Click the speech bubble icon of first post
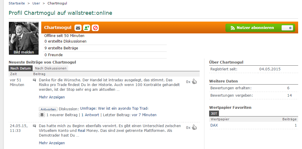The width and height of the screenshot is (302, 149). (x=34, y=80)
